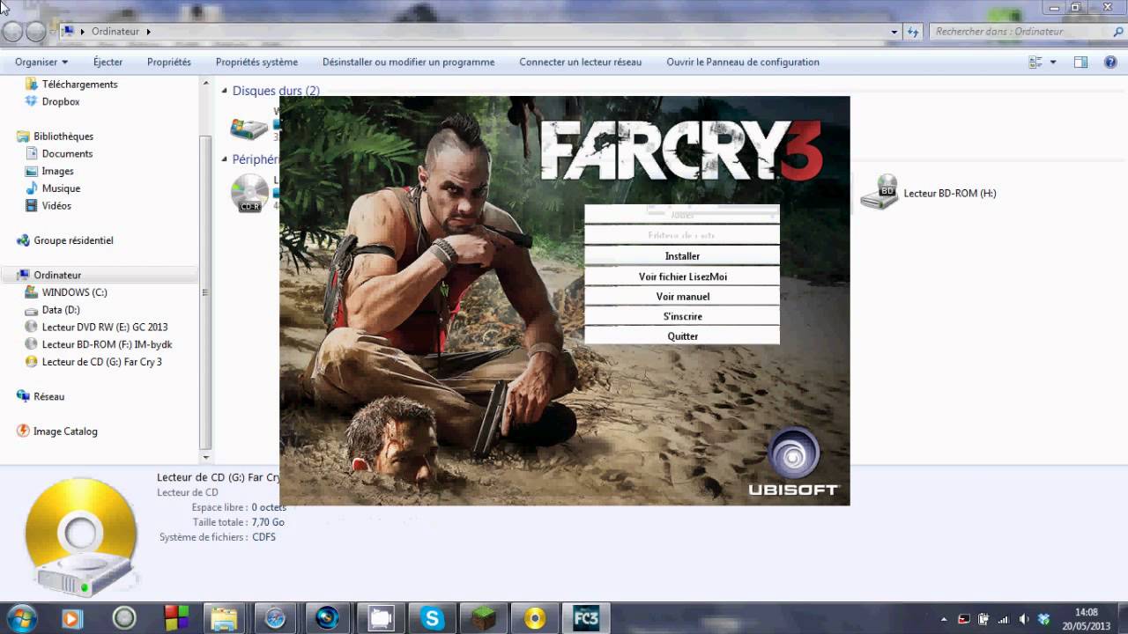Click the navigation pane scrollbar
Viewport: 1128px width, 634px height.
(206, 291)
